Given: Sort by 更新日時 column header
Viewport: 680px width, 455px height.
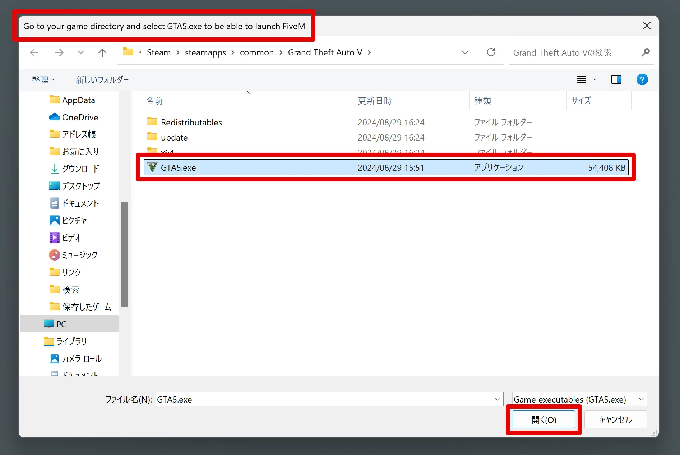Looking at the screenshot, I should click(375, 101).
